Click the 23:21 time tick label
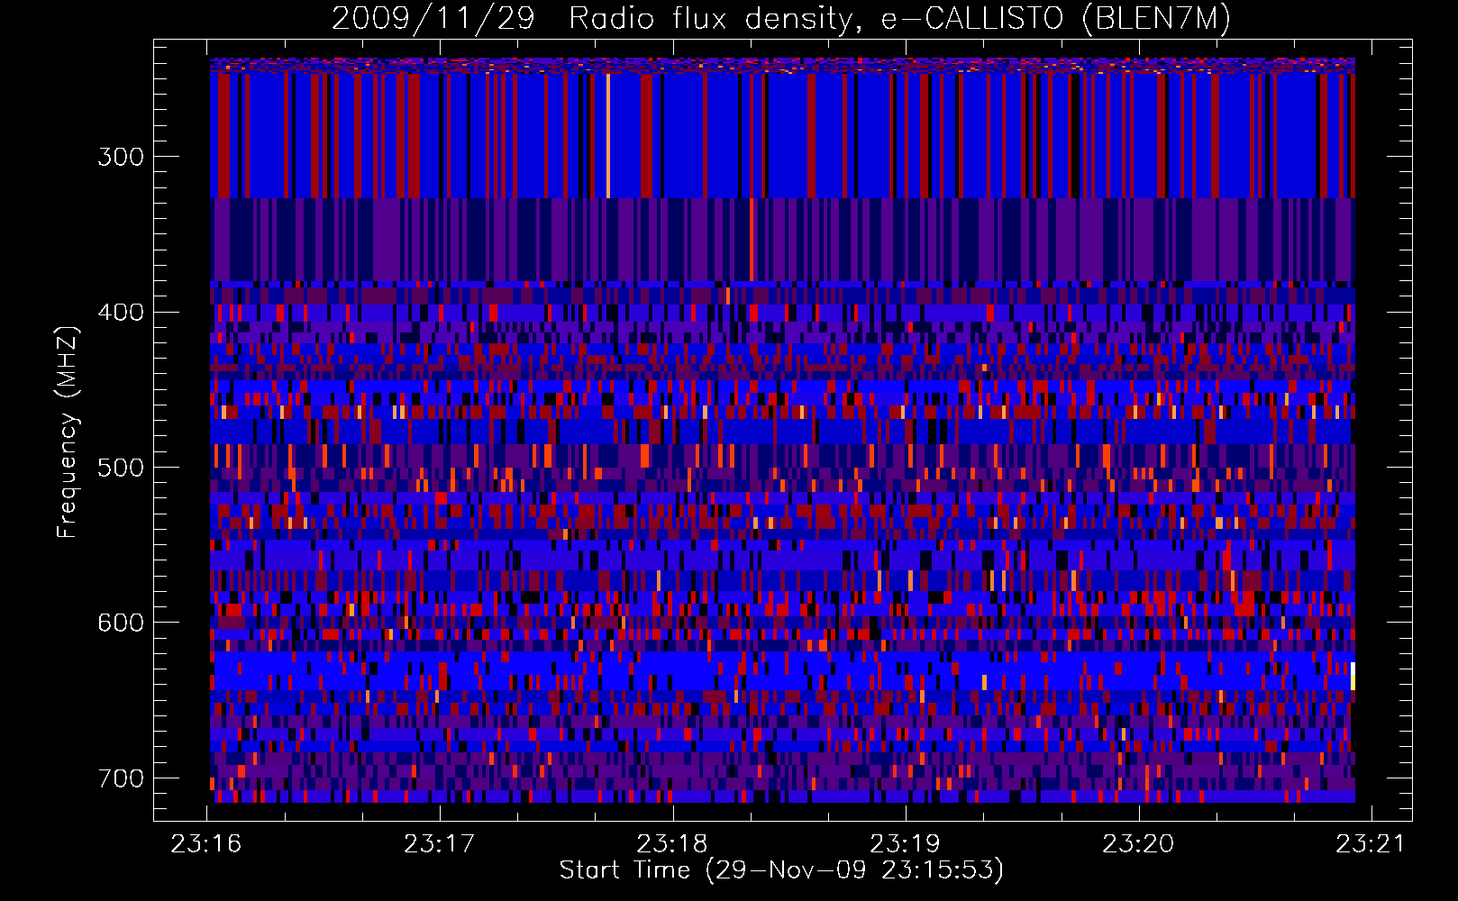The height and width of the screenshot is (901, 1458). 1371,843
